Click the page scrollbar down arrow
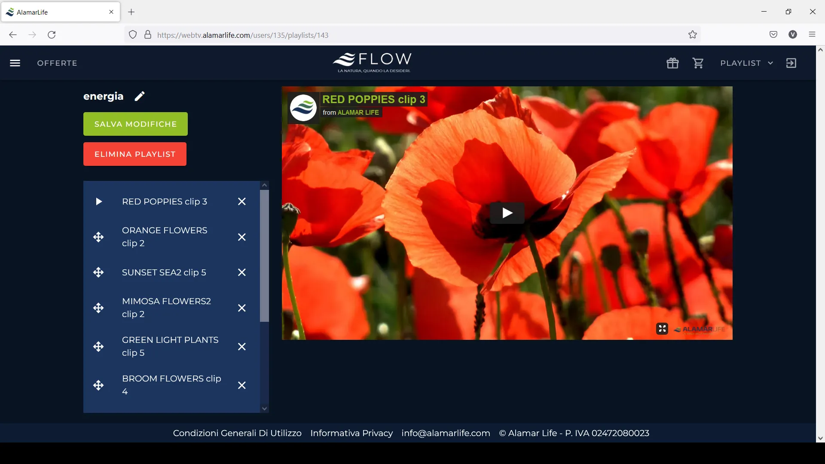 click(820, 438)
